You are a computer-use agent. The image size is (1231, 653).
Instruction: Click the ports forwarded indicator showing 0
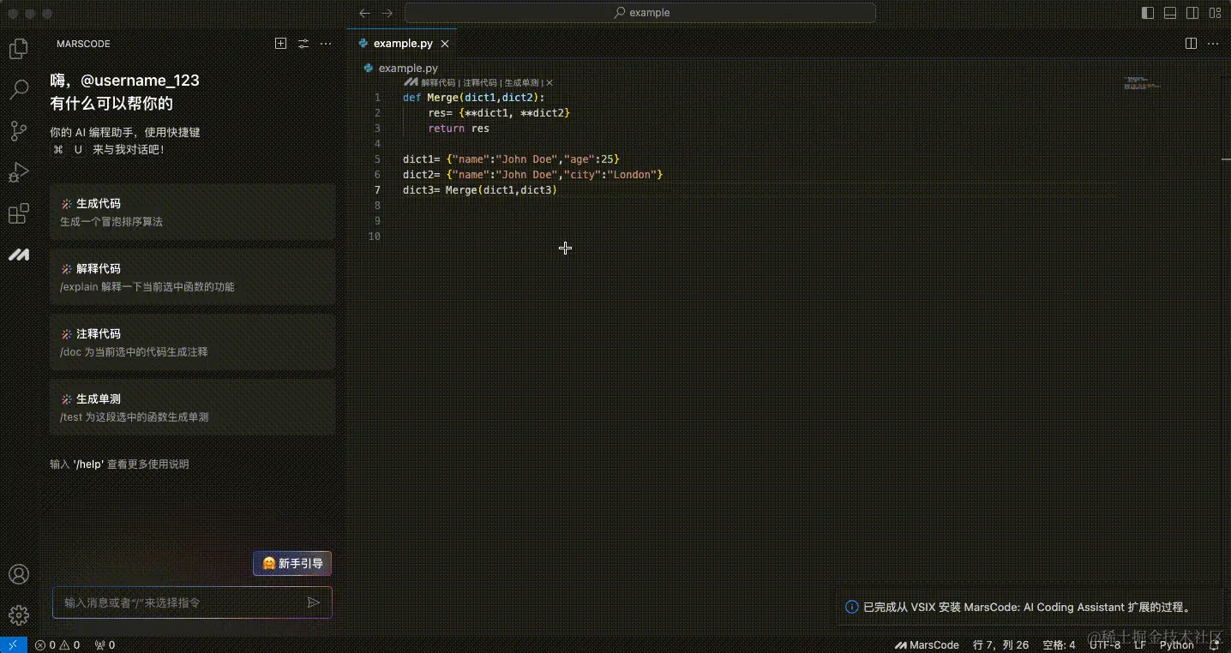(x=105, y=644)
